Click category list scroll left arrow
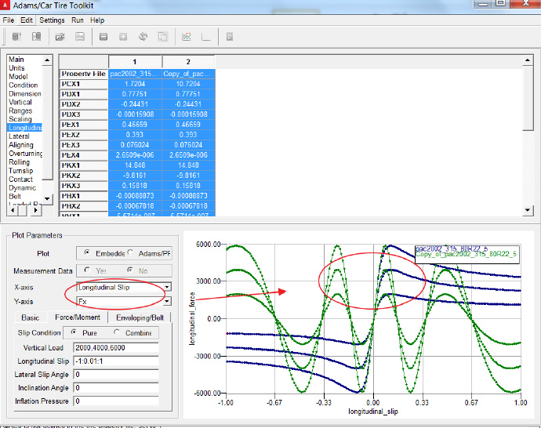541x428 pixels. pos(13,209)
